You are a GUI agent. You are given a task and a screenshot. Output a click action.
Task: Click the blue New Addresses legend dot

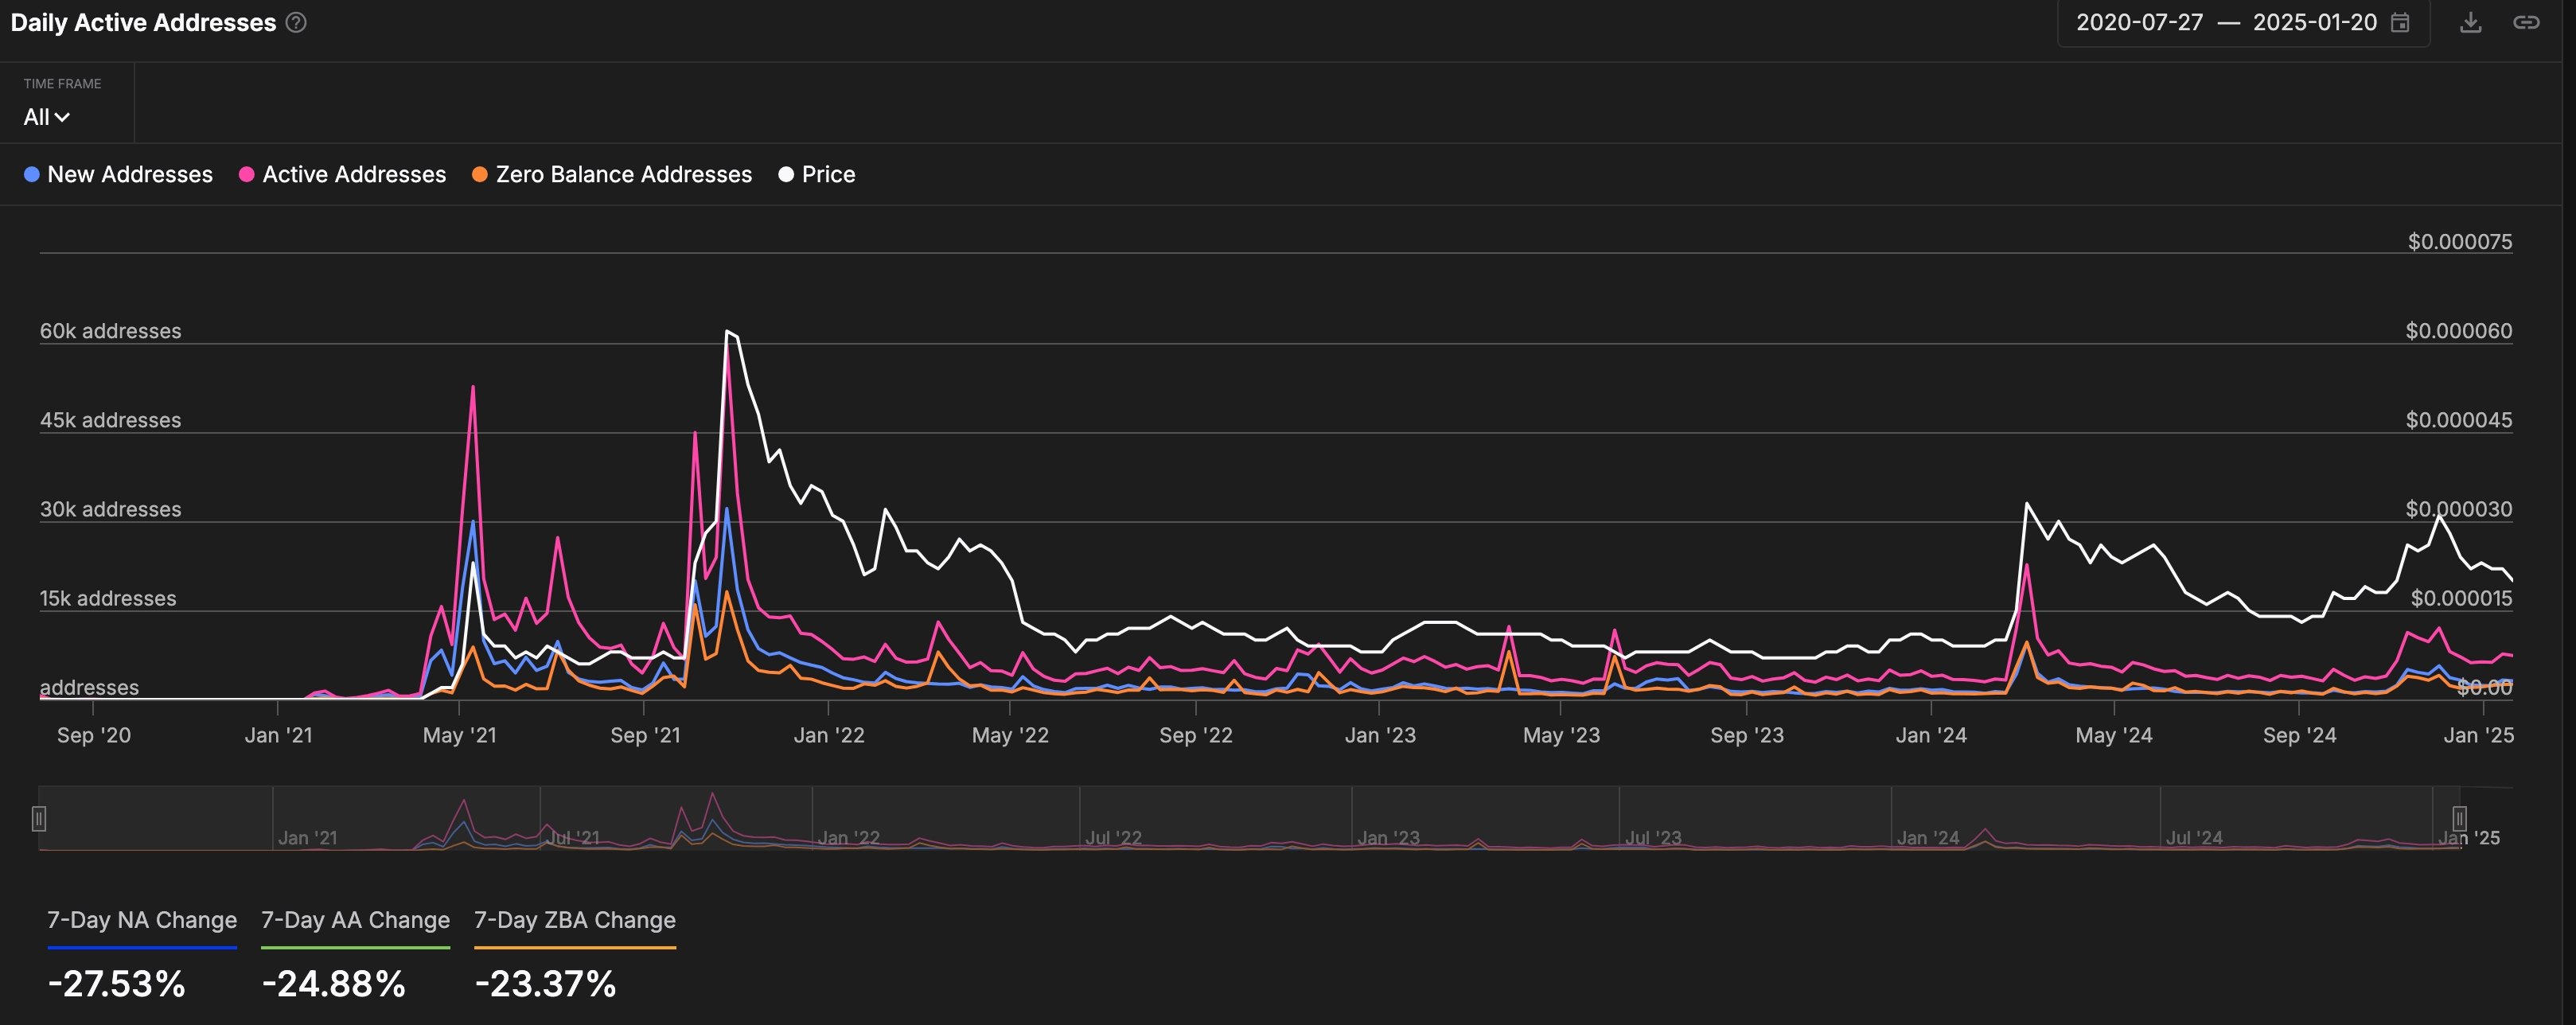pyautogui.click(x=32, y=175)
